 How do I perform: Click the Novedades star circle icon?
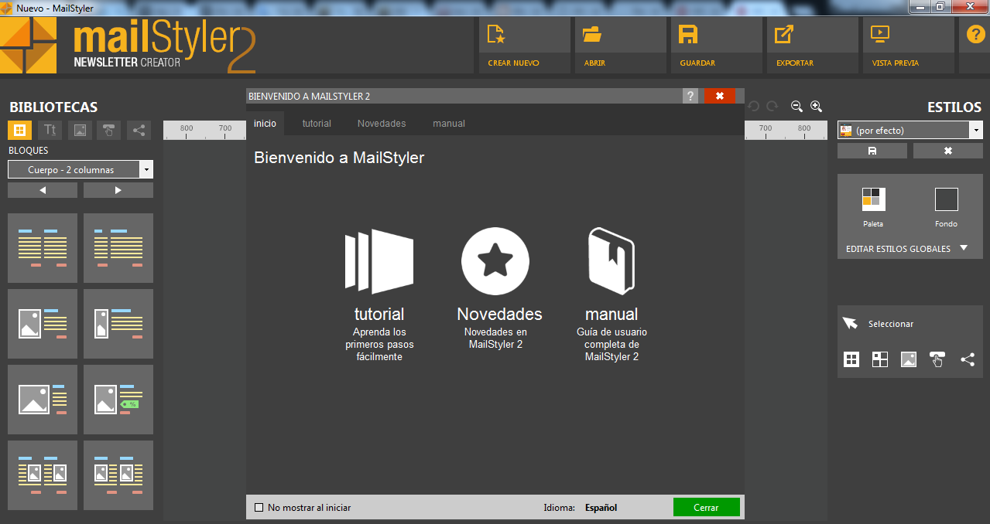tap(495, 261)
